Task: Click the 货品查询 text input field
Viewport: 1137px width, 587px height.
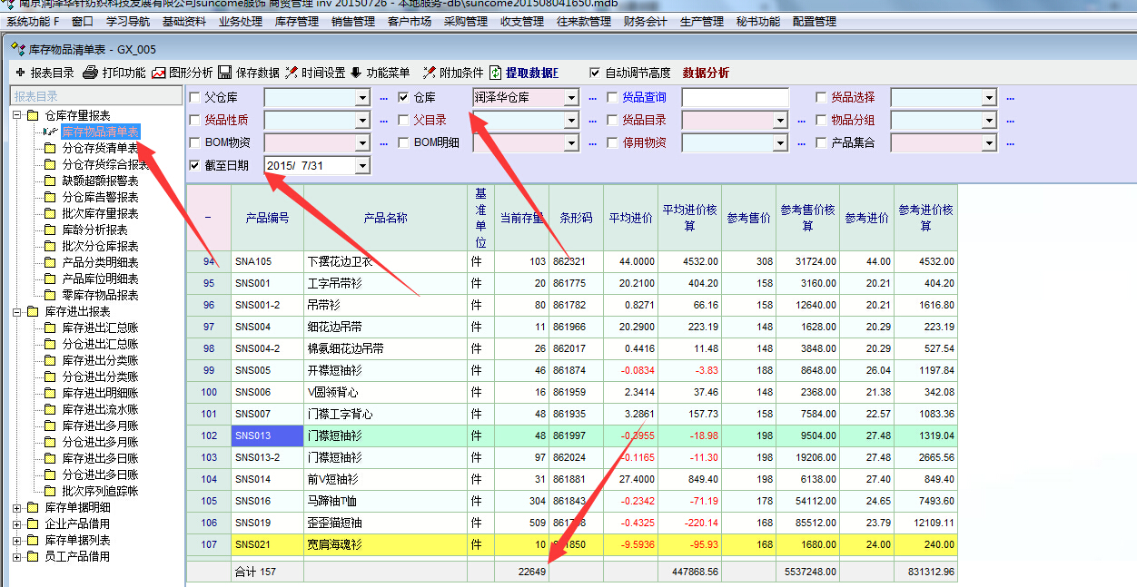Action: [736, 97]
